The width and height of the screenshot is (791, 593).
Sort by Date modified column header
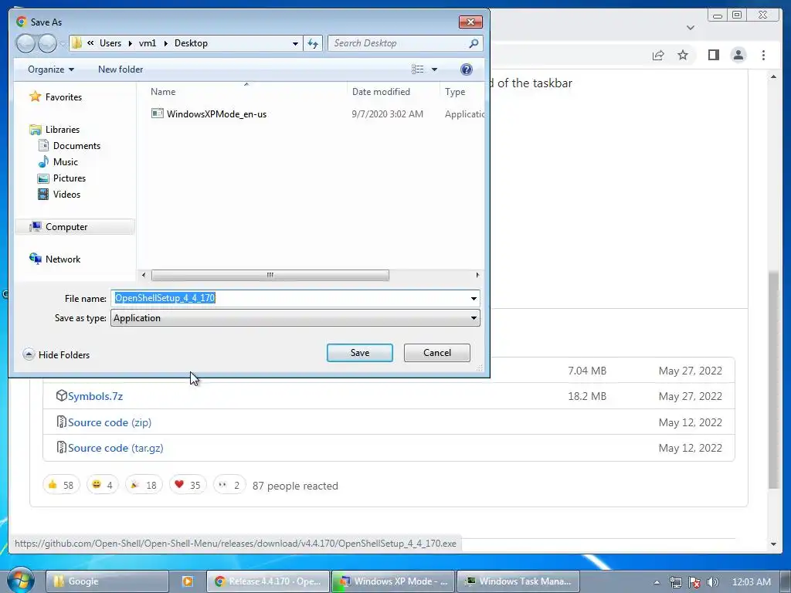pos(381,92)
